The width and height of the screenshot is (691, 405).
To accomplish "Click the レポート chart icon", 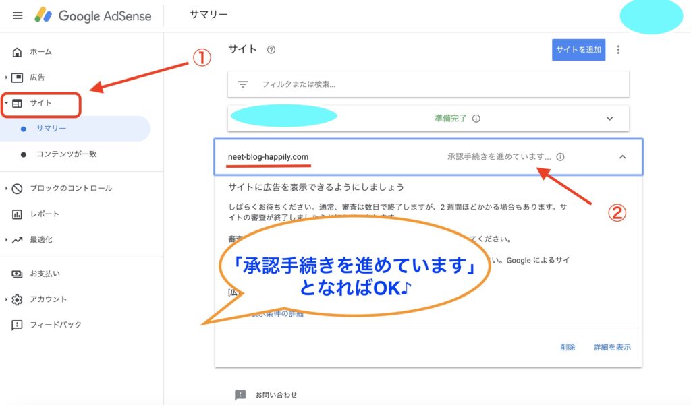I will [x=17, y=214].
